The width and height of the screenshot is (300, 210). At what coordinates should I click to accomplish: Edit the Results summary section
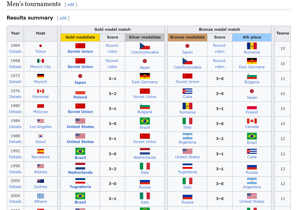coord(63,18)
